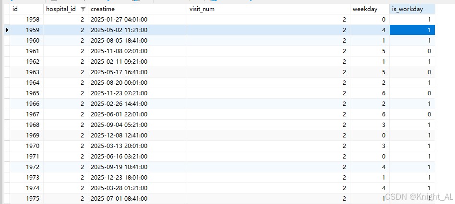Select weekday value 4 in row 1974

[x=370, y=188]
